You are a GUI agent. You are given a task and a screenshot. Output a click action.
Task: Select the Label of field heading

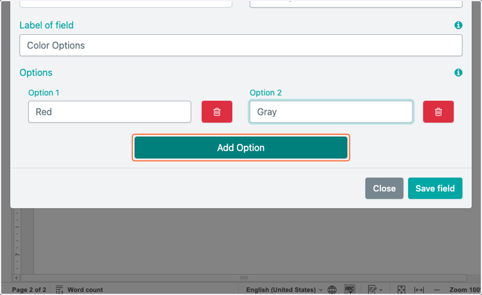point(47,25)
